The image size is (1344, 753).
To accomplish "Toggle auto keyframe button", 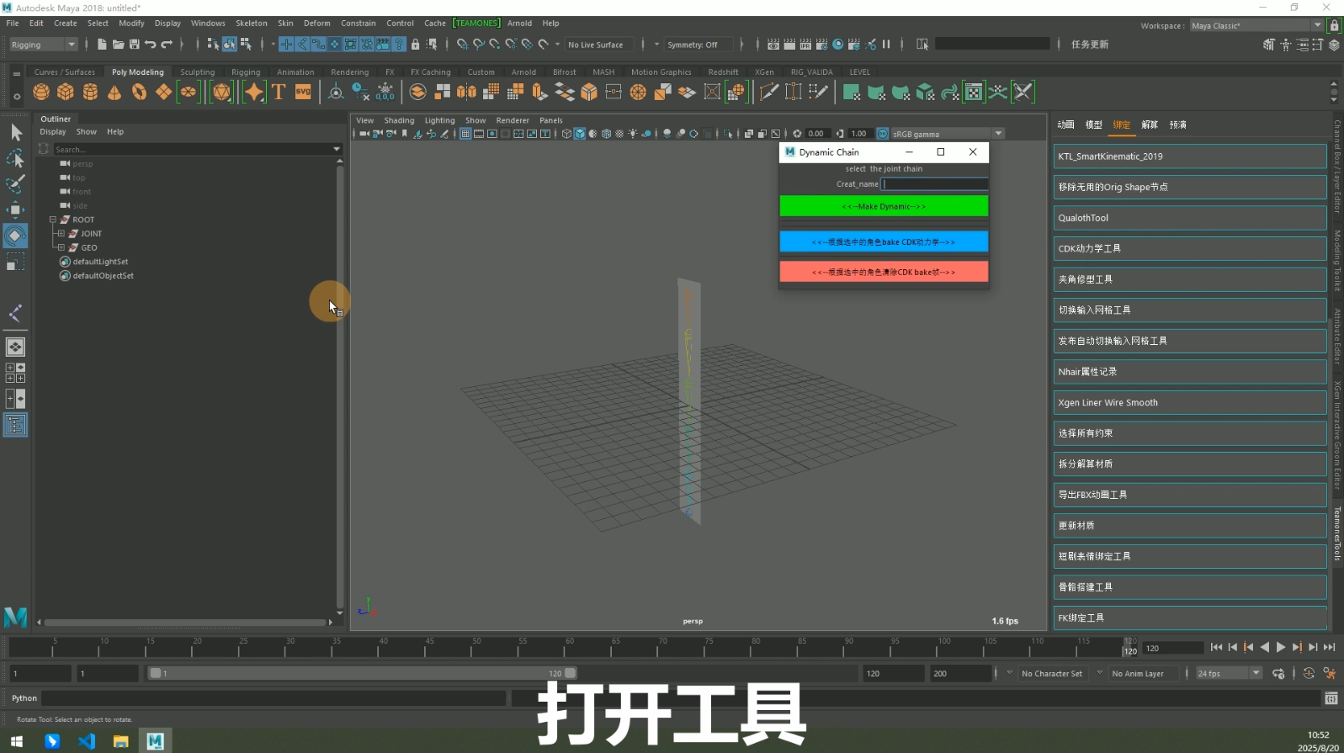I will pyautogui.click(x=1309, y=674).
